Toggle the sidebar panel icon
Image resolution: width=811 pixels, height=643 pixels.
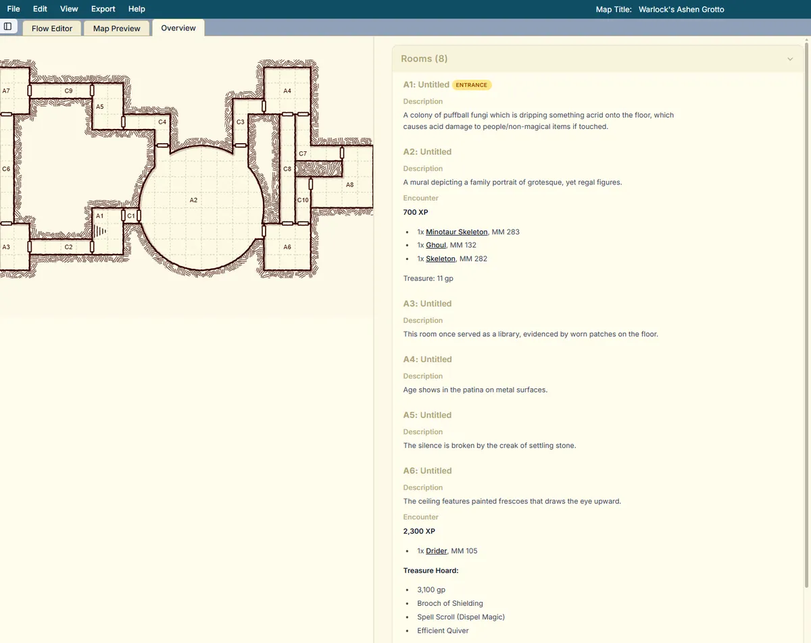coord(8,26)
